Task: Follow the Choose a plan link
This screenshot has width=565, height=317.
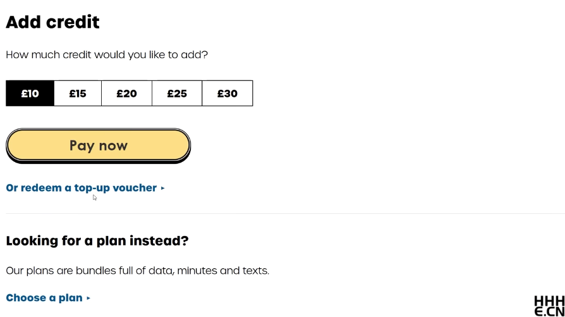Action: click(x=44, y=298)
